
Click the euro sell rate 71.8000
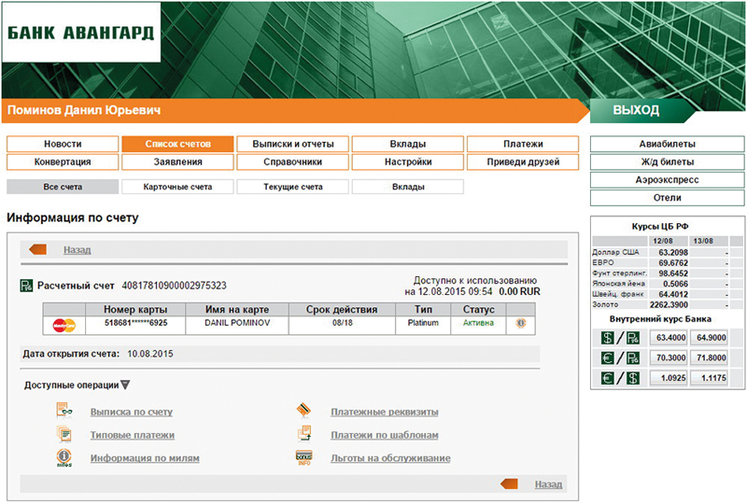click(710, 357)
